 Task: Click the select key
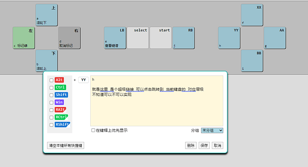click(137, 38)
